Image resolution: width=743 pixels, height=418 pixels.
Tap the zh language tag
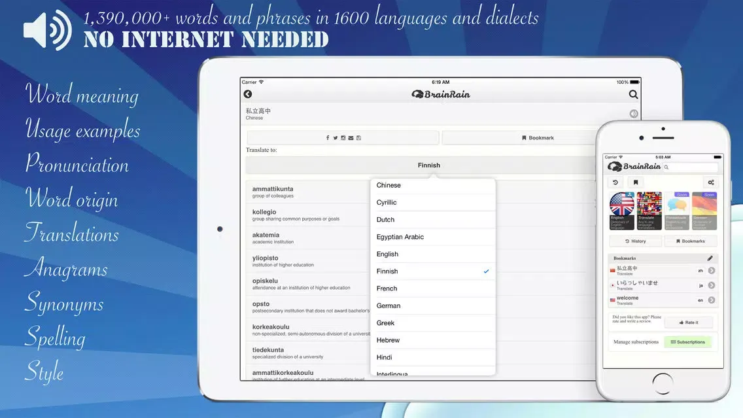click(700, 271)
